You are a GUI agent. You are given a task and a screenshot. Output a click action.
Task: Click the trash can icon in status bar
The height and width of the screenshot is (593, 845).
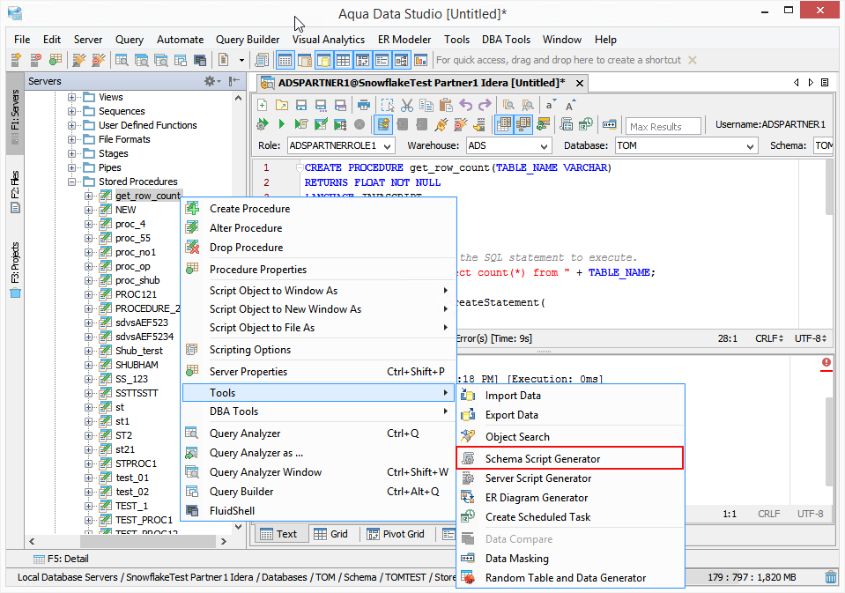click(830, 577)
